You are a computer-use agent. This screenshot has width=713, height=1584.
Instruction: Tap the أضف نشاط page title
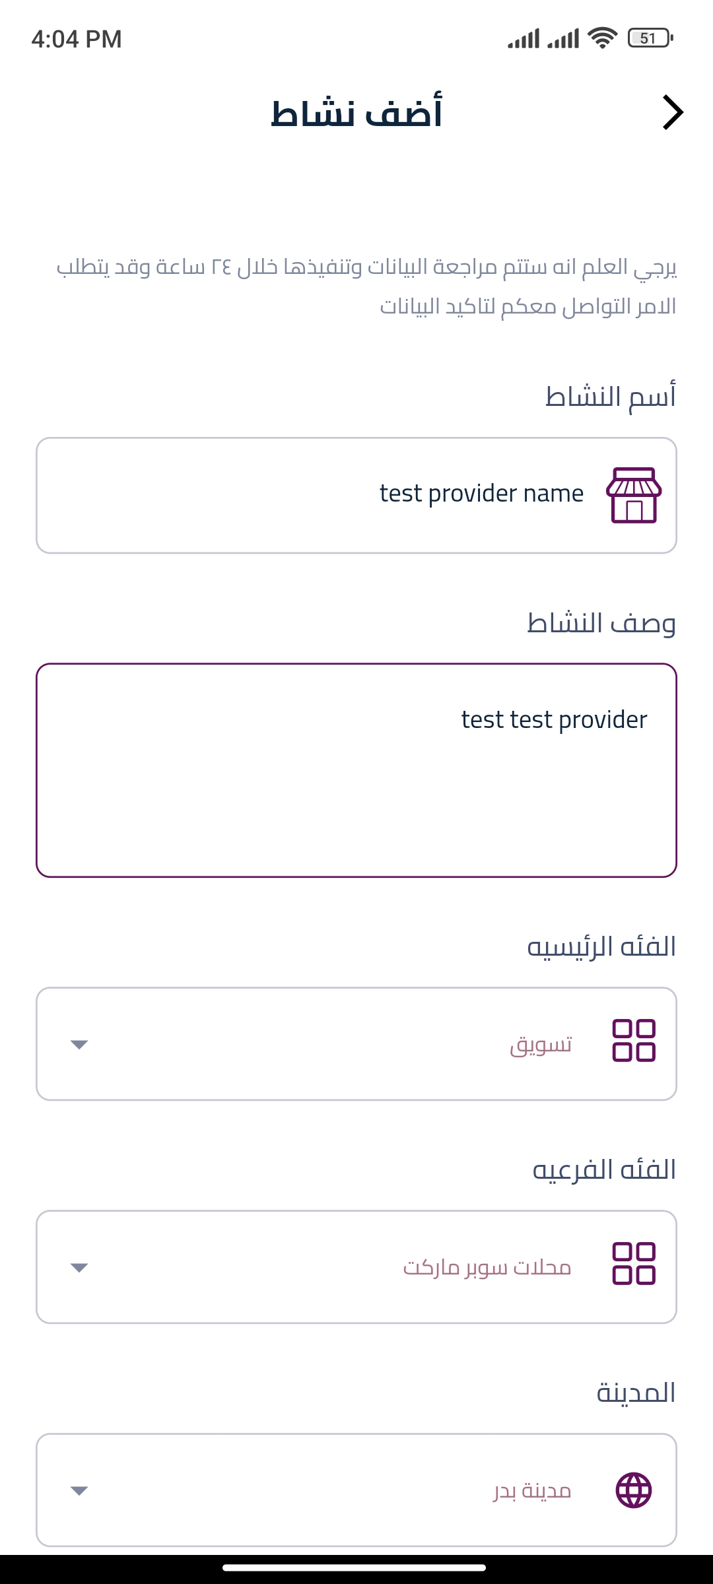(356, 114)
